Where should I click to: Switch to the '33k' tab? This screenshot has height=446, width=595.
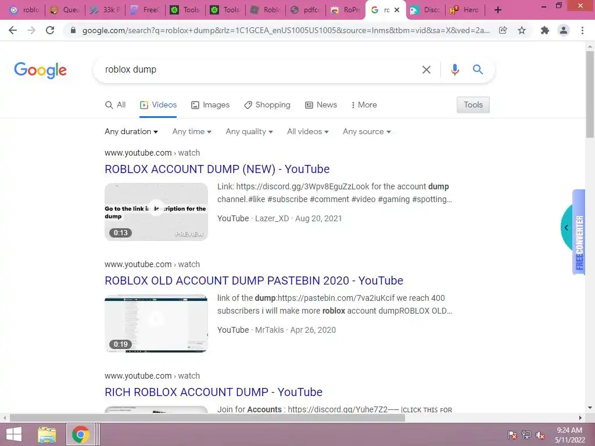click(106, 10)
